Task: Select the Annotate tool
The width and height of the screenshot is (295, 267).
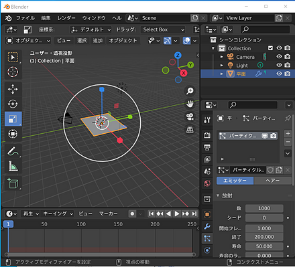Action: point(13,151)
